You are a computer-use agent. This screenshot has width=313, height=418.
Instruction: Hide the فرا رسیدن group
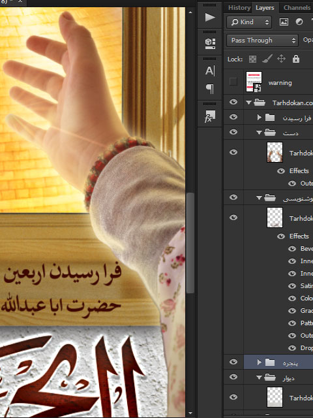(233, 117)
